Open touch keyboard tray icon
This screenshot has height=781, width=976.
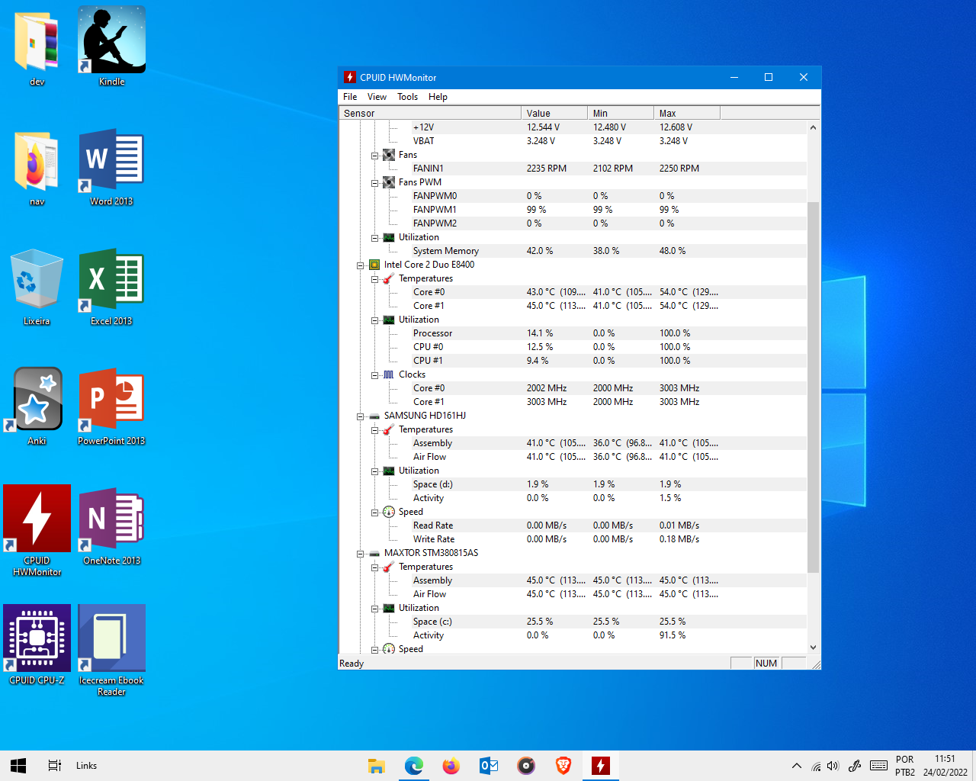[878, 766]
